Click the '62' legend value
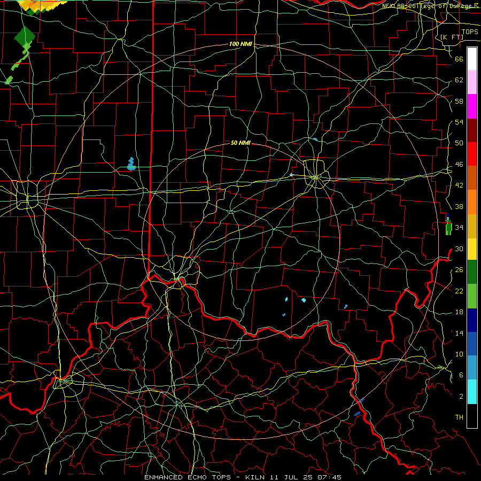The width and height of the screenshot is (481, 481). (x=459, y=80)
